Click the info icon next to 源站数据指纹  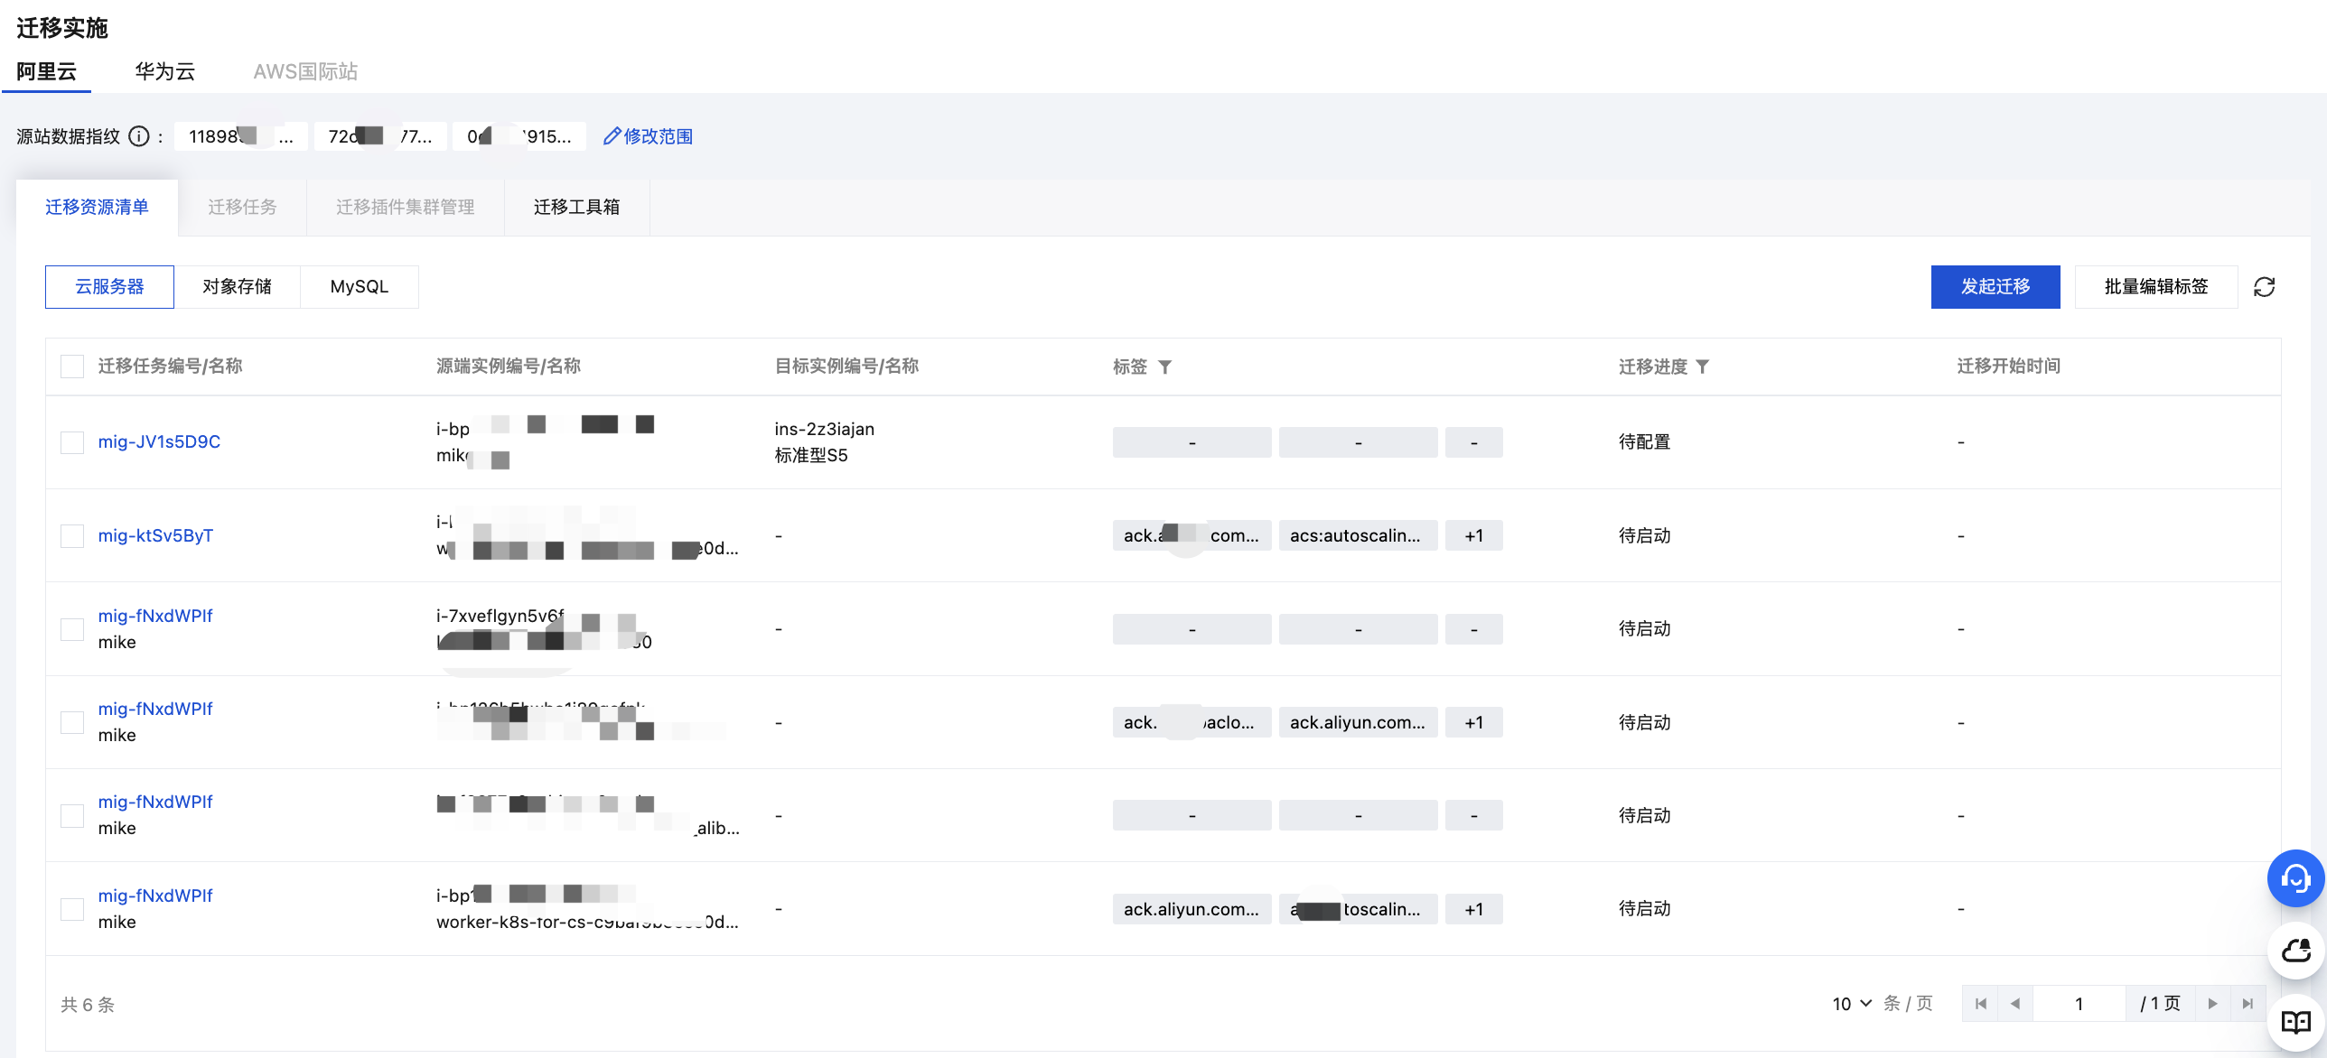pyautogui.click(x=138, y=136)
